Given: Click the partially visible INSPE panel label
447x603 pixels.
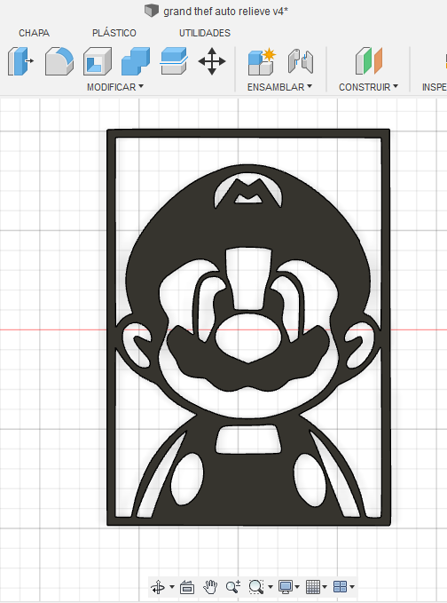Looking at the screenshot, I should (435, 87).
